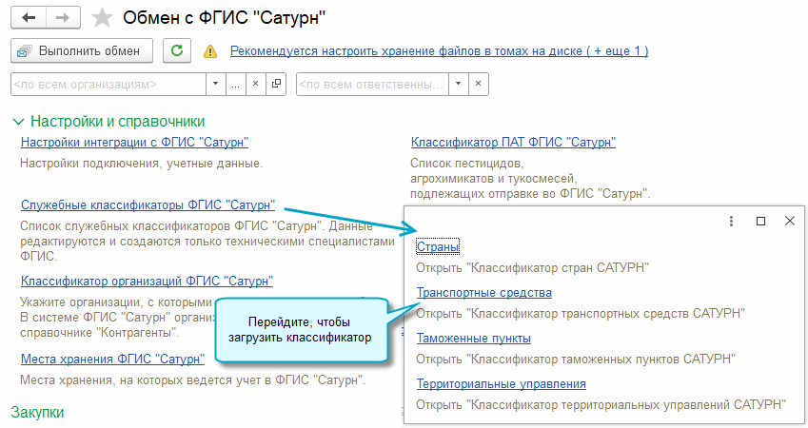Viewport: 808px width, 428px height.
Task: Open Настройки интеграции с ФГИС Сатурн
Action: coord(134,143)
